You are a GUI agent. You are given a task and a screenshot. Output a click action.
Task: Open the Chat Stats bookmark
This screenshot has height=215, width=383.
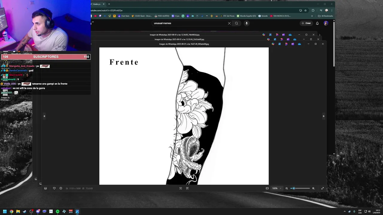click(124, 16)
